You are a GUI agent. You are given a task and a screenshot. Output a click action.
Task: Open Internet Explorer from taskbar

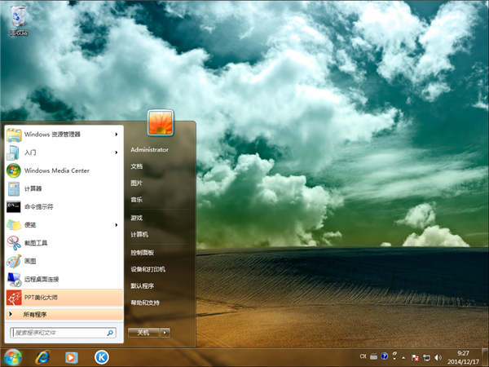pyautogui.click(x=42, y=357)
